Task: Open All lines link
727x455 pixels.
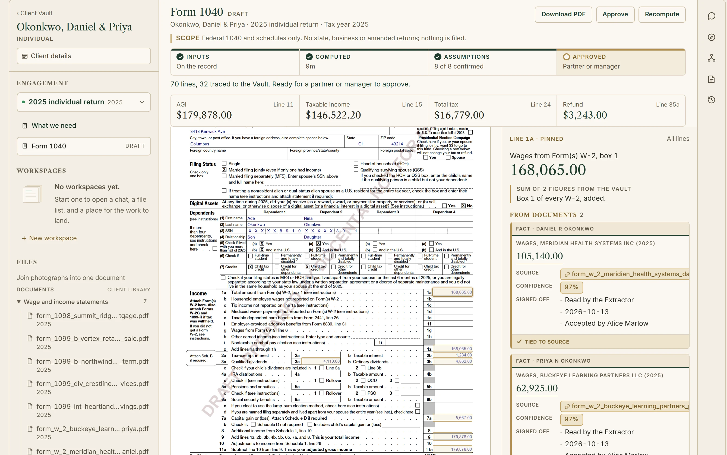Action: 678,139
